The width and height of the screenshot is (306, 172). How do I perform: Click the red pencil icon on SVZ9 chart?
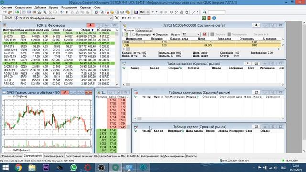pos(65,92)
